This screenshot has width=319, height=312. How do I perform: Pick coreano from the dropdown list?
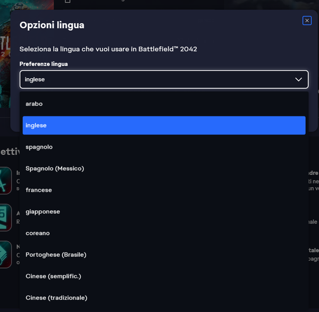pyautogui.click(x=37, y=233)
